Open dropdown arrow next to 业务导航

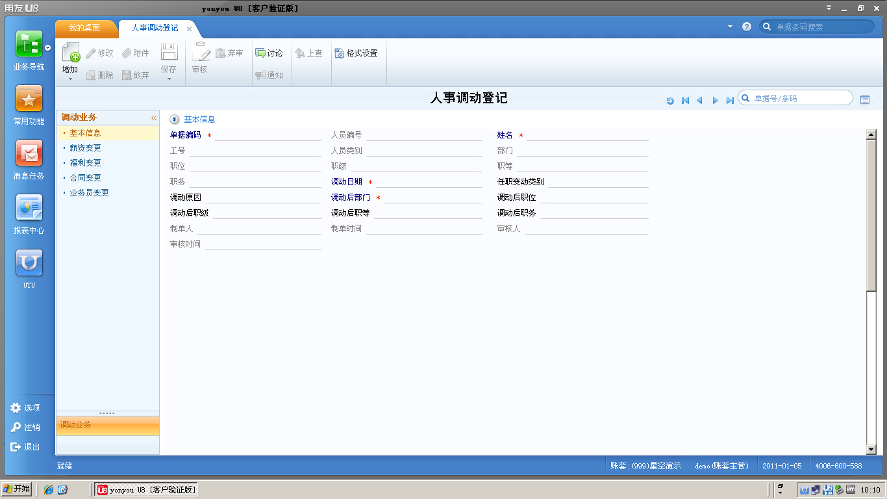(x=48, y=47)
